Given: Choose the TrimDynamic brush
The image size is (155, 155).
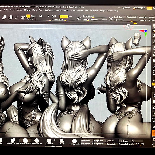Looking at the screenshot, I should click(74, 142).
